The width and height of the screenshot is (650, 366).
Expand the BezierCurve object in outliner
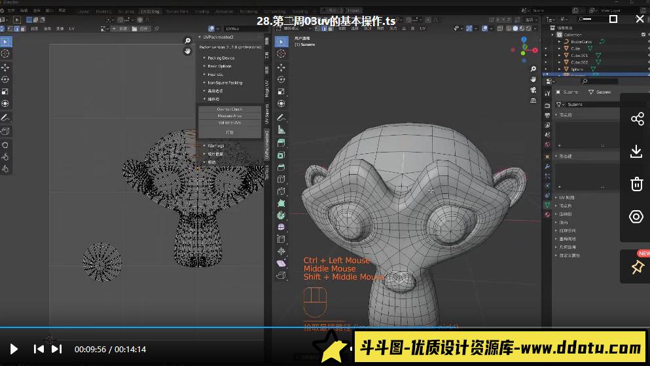(559, 41)
